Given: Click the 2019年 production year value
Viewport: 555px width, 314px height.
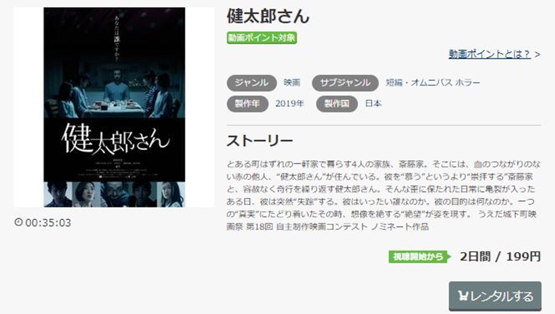Looking at the screenshot, I should pos(290,104).
